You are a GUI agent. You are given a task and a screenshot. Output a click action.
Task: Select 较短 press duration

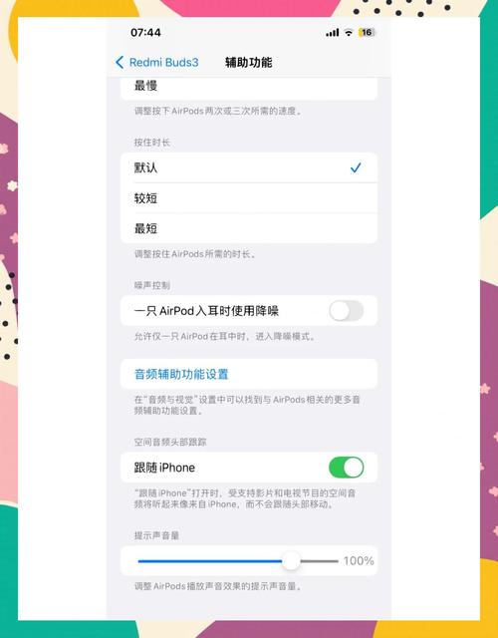[249, 198]
